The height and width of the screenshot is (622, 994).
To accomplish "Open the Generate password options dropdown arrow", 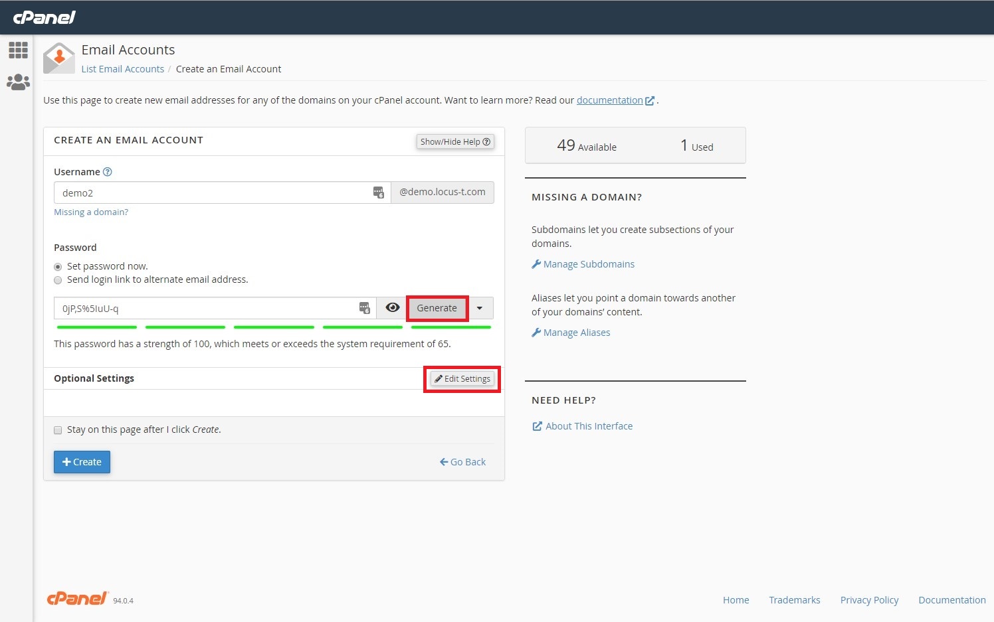I will [x=480, y=308].
